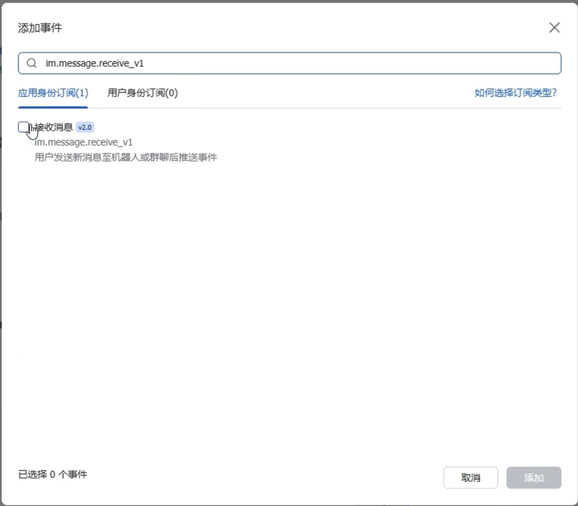Select the 应用身份订阅(1) tab
578x506 pixels.
click(x=53, y=93)
